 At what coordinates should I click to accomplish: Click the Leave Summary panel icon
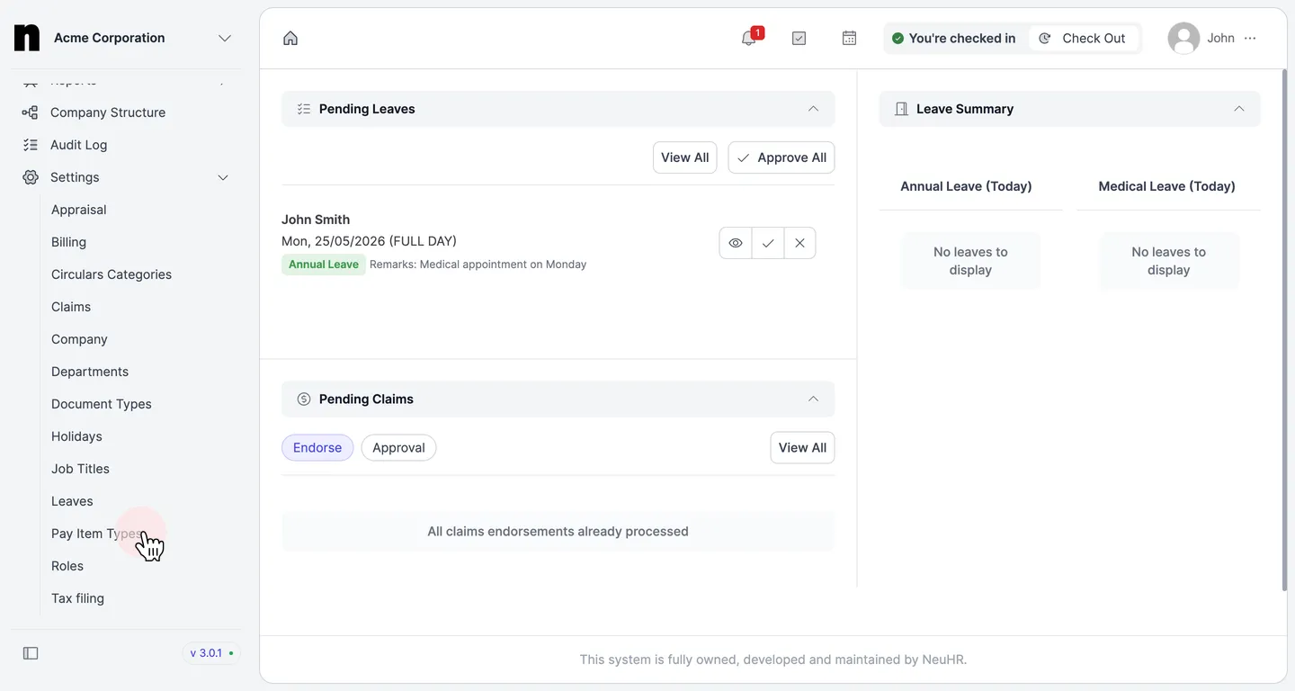click(x=901, y=109)
